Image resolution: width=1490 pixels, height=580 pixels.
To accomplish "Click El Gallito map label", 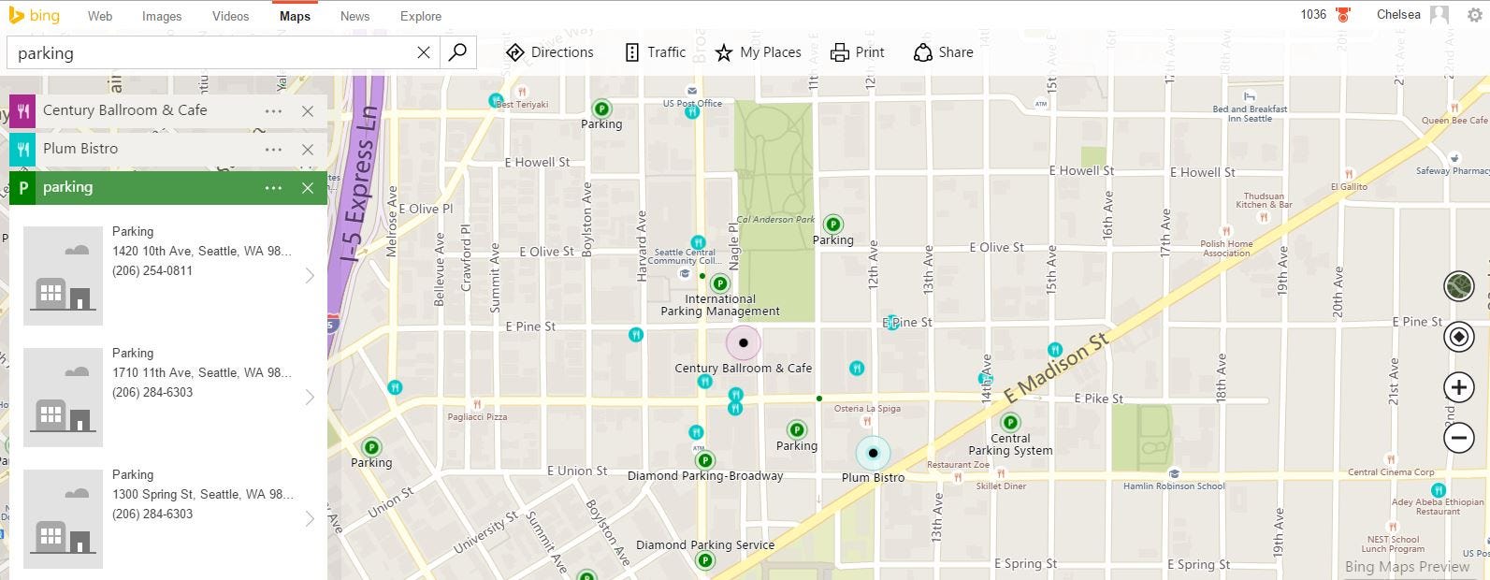I will click(x=1349, y=186).
